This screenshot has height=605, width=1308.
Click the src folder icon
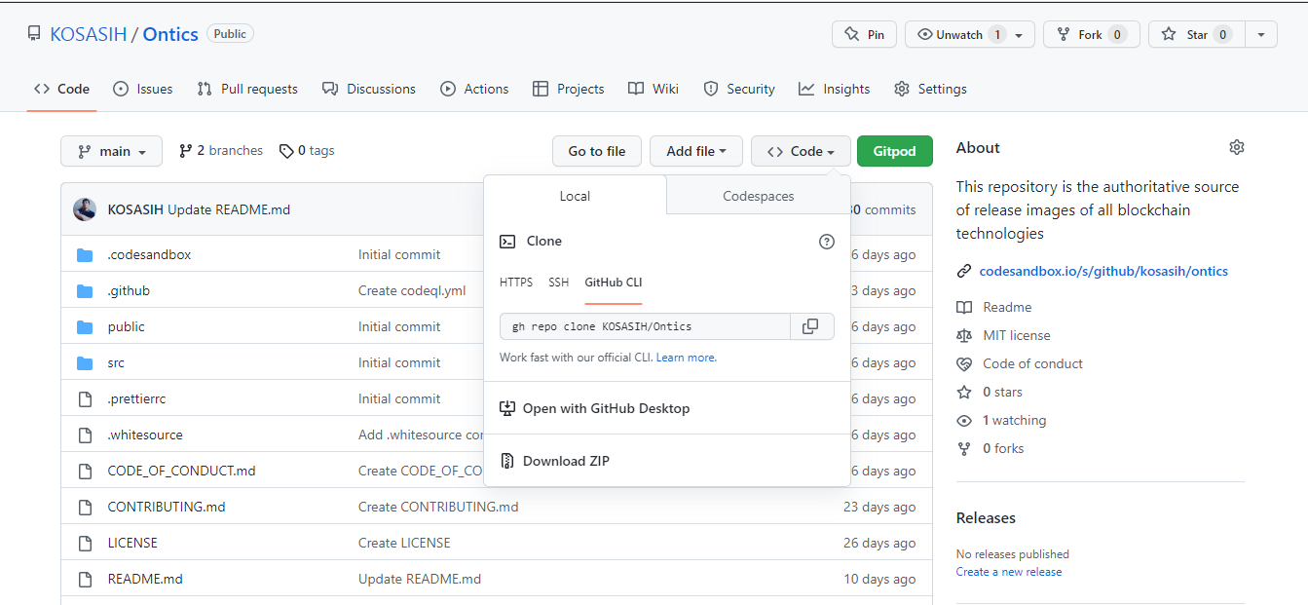(x=85, y=363)
